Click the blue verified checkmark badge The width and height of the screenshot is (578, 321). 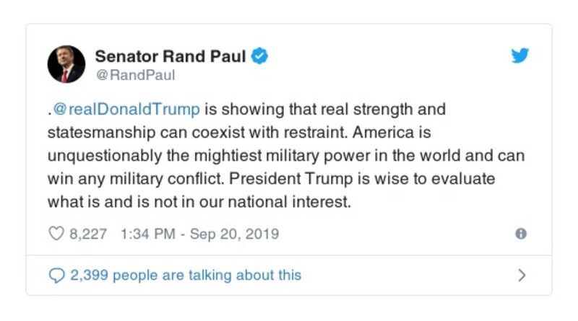(x=259, y=56)
